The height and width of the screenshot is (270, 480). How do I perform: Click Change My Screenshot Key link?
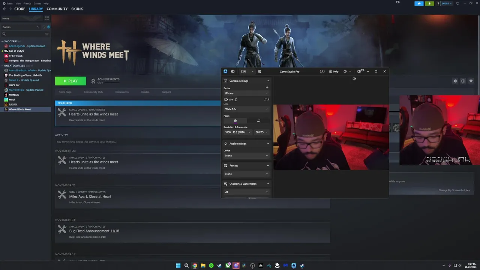[454, 190]
